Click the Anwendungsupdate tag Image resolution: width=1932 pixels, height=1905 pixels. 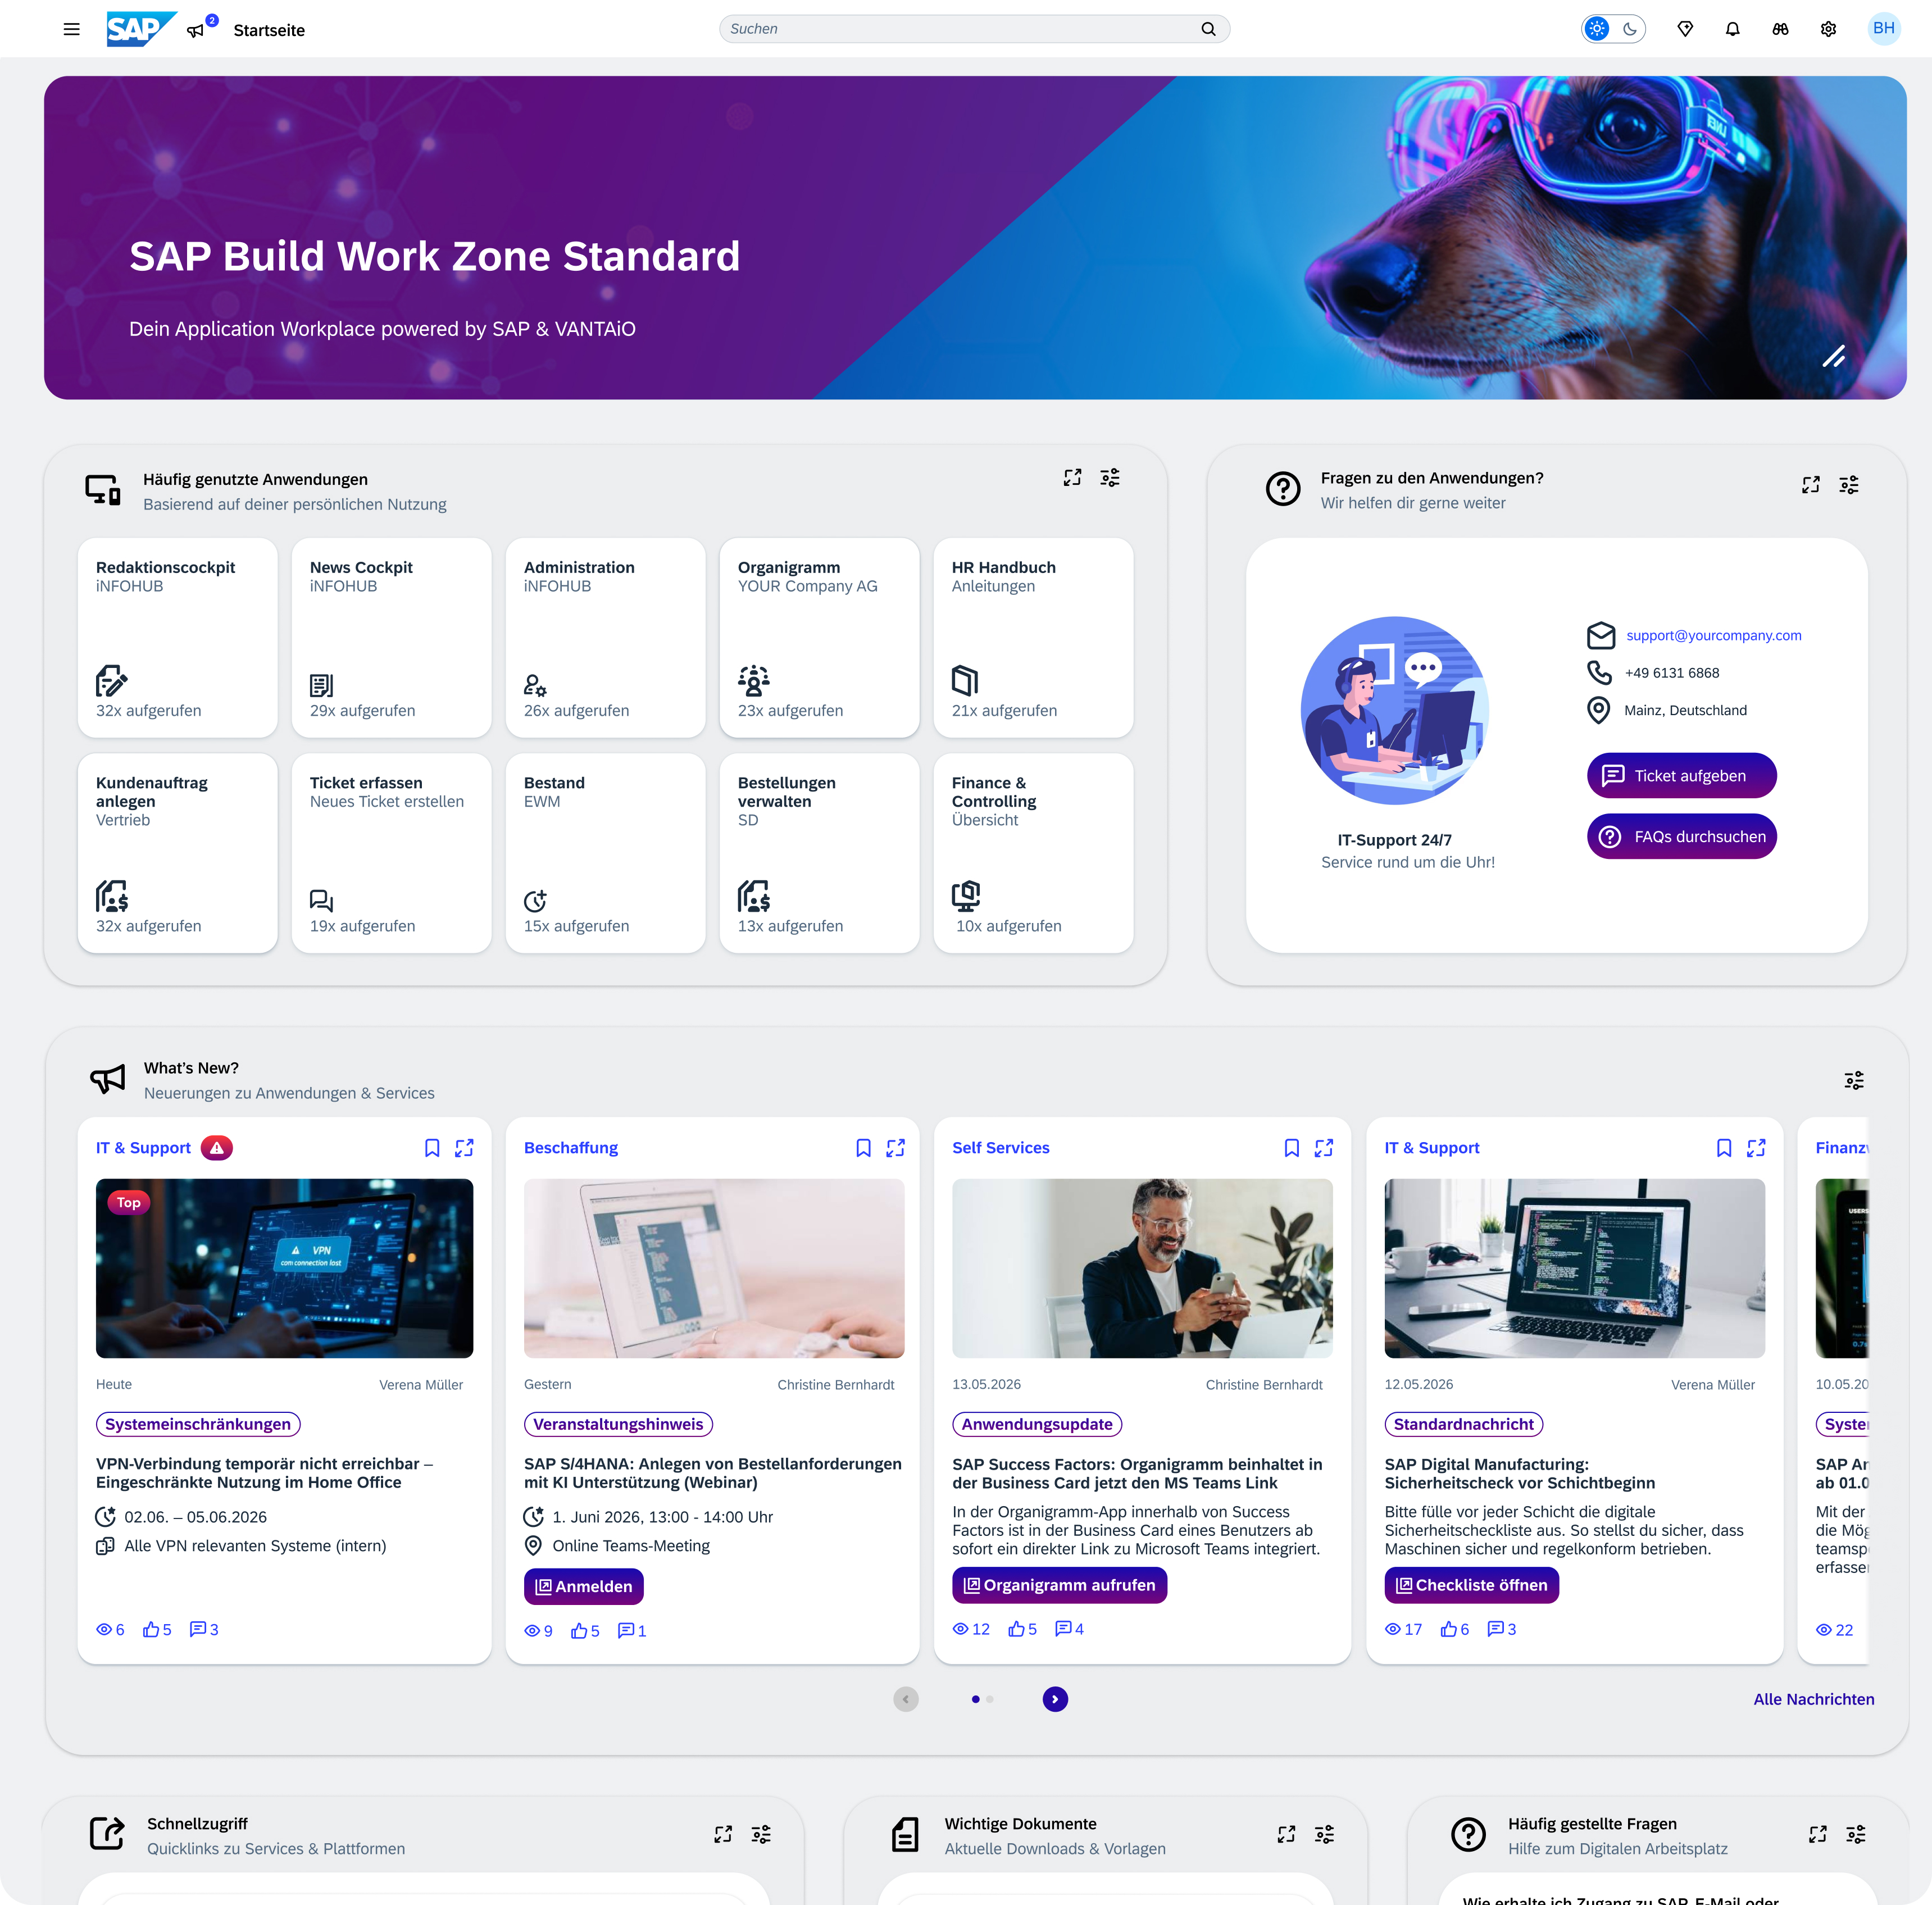[x=1037, y=1424]
